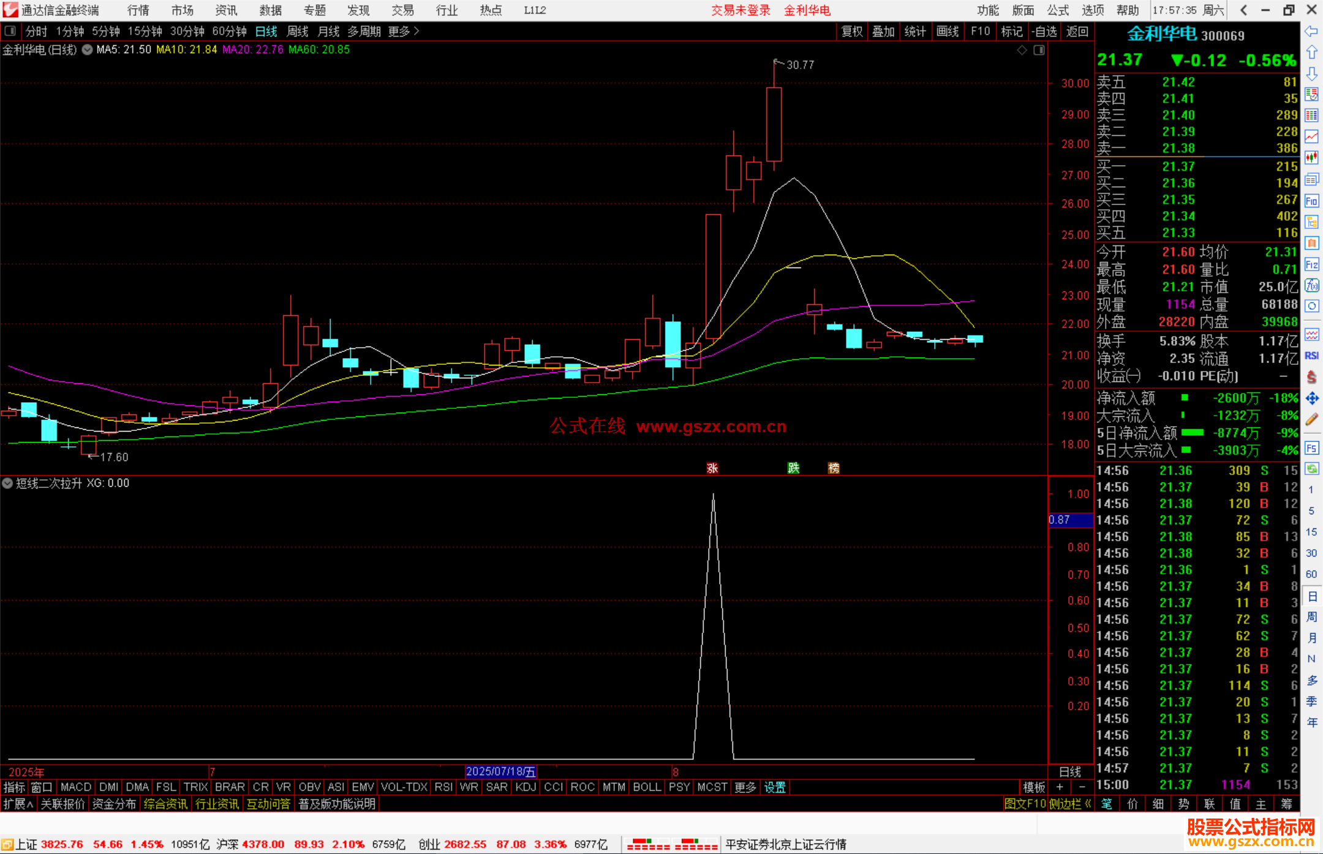Click the circle icon in right sidebar
This screenshot has width=1323, height=854.
(1311, 306)
